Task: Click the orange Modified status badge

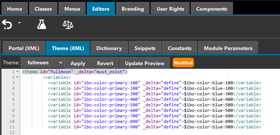Action: (183, 63)
